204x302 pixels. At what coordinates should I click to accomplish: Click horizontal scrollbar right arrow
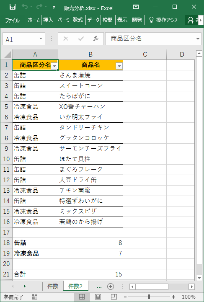[191, 287]
